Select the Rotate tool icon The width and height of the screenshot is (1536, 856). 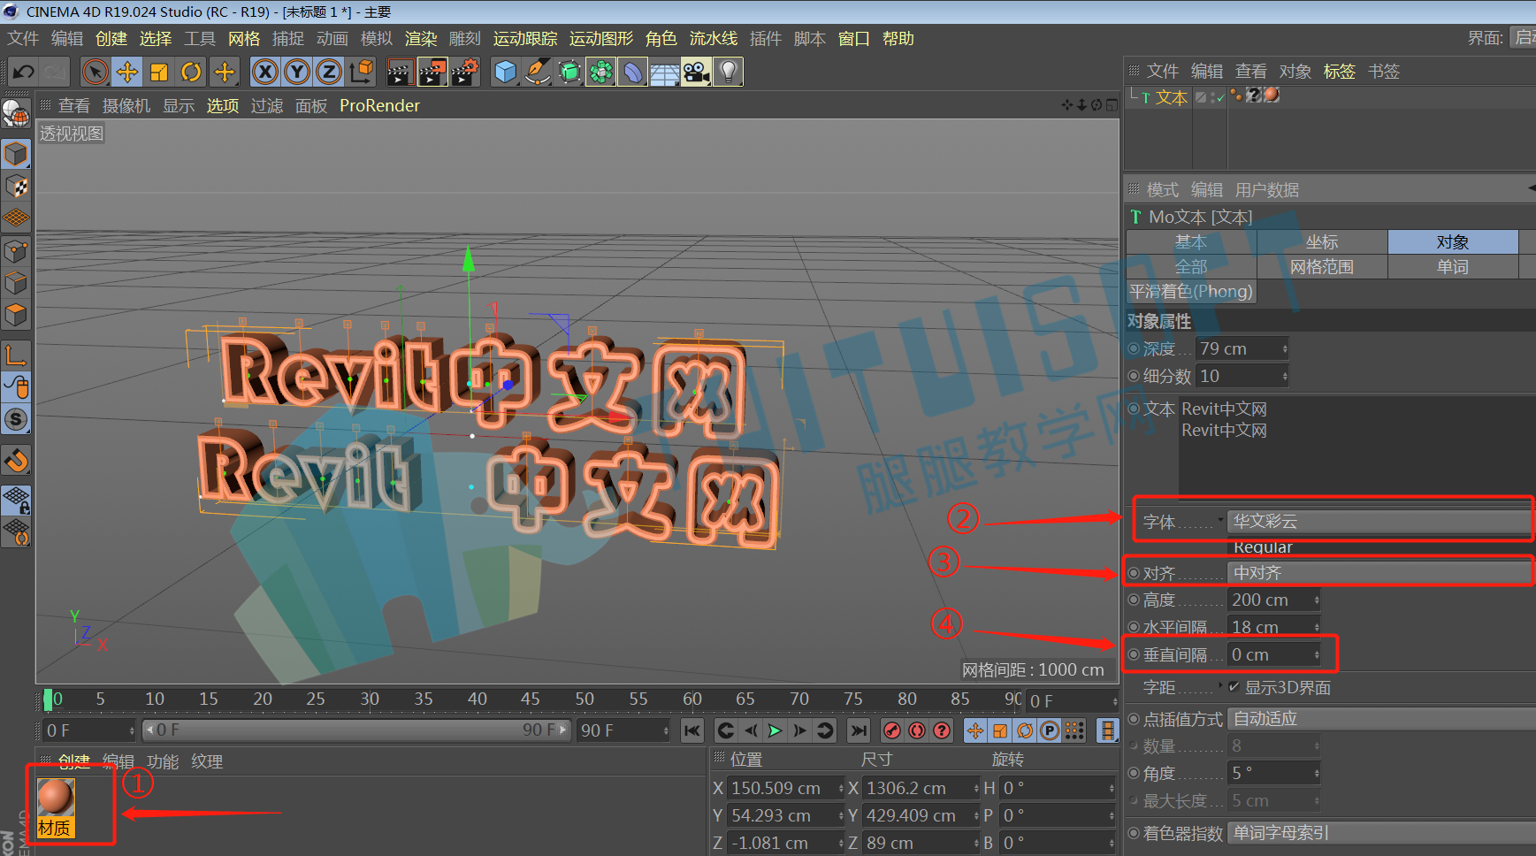pos(191,72)
